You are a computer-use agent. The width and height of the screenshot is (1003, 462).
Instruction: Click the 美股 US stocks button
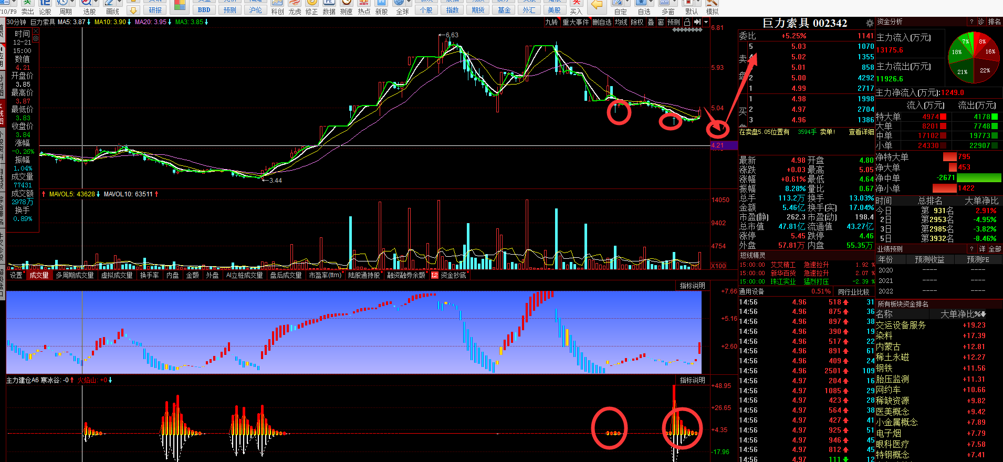[x=555, y=10]
